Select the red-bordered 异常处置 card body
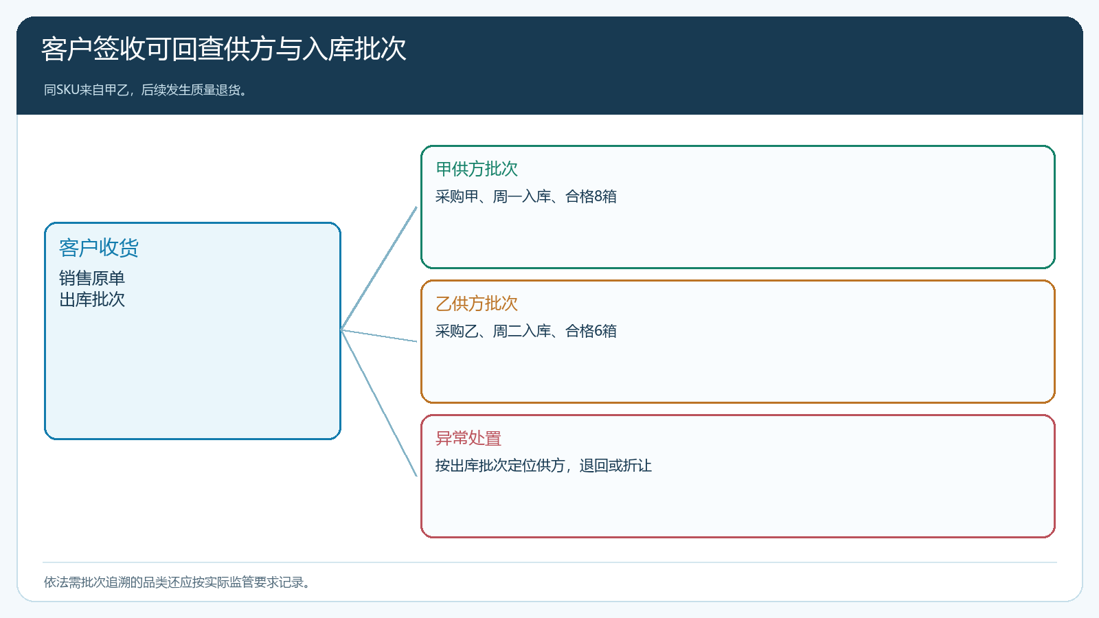This screenshot has height=618, width=1099. coord(738,503)
